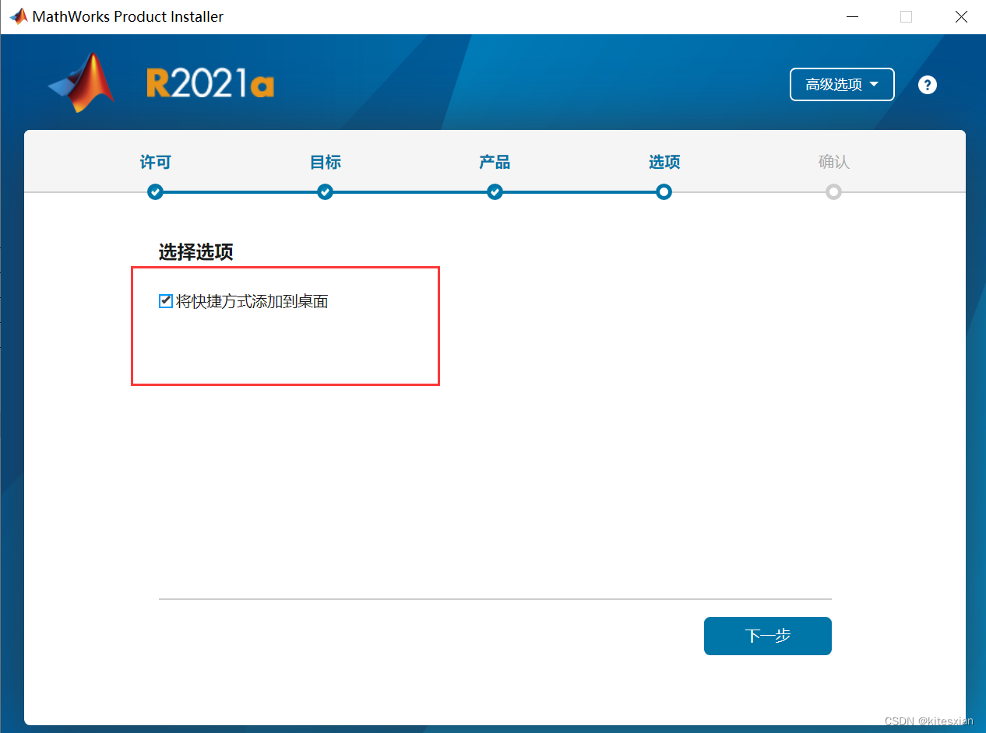The image size is (986, 733).
Task: Go to the 目标 step
Action: 325,162
